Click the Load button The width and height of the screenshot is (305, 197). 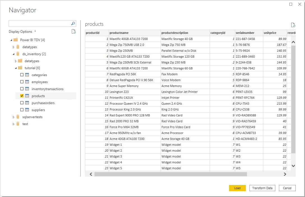[237, 188]
